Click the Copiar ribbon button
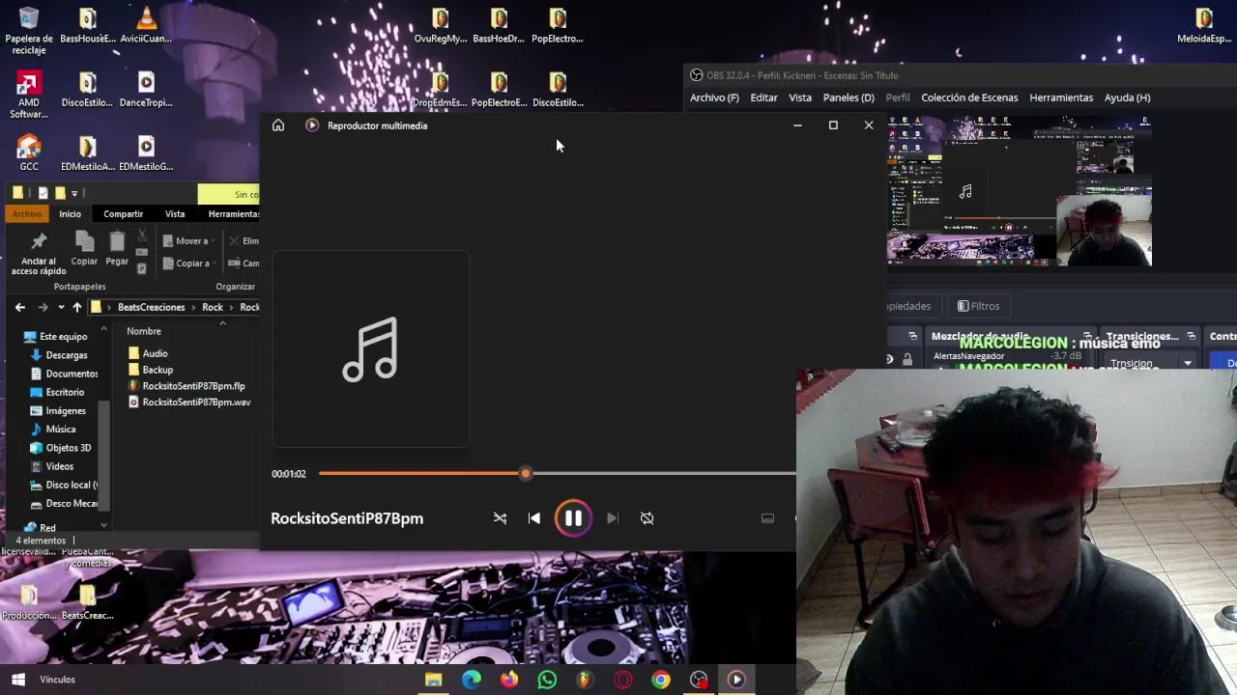1237x695 pixels. pos(84,248)
